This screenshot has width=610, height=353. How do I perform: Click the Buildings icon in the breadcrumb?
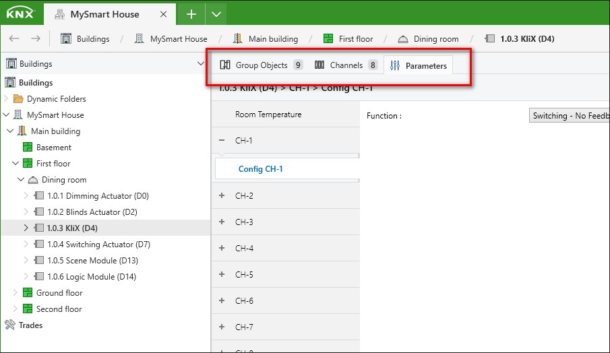(66, 38)
